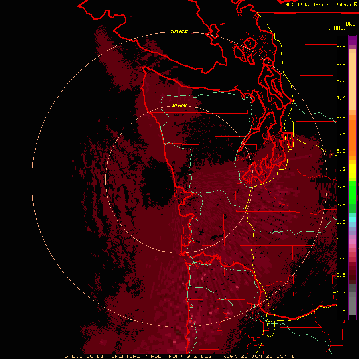Image resolution: width=359 pixels, height=359 pixels.
Task: Click the KLGX station identifier in caption
Action: coord(230,356)
